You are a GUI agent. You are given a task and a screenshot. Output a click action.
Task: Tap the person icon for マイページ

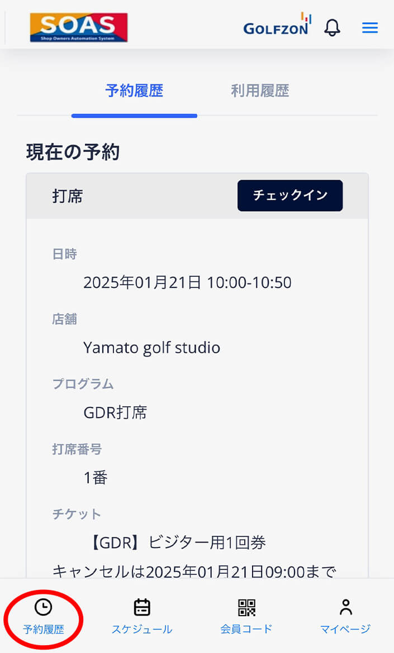345,607
